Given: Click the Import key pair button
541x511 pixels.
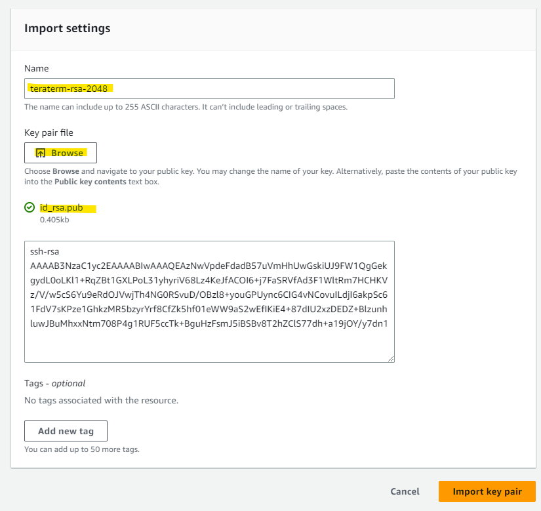Looking at the screenshot, I should 487,491.
